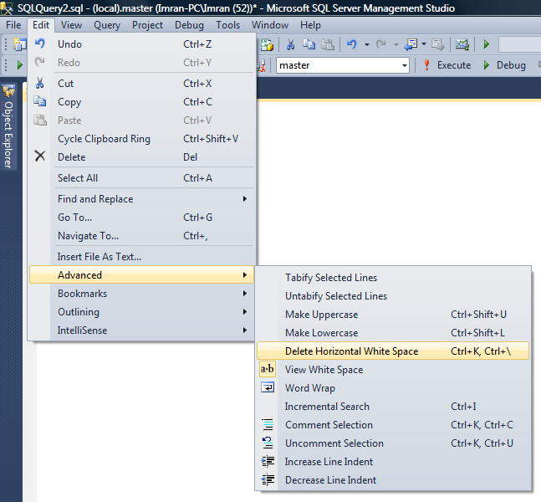The width and height of the screenshot is (541, 502).
Task: Open the Query menu in the menu bar
Action: coord(107,25)
